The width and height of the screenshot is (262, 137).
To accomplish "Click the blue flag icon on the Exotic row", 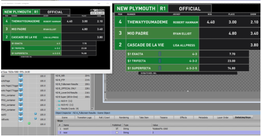I will (x=35, y=119).
